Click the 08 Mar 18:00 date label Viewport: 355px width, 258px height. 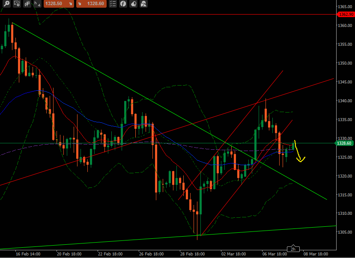tap(316, 254)
